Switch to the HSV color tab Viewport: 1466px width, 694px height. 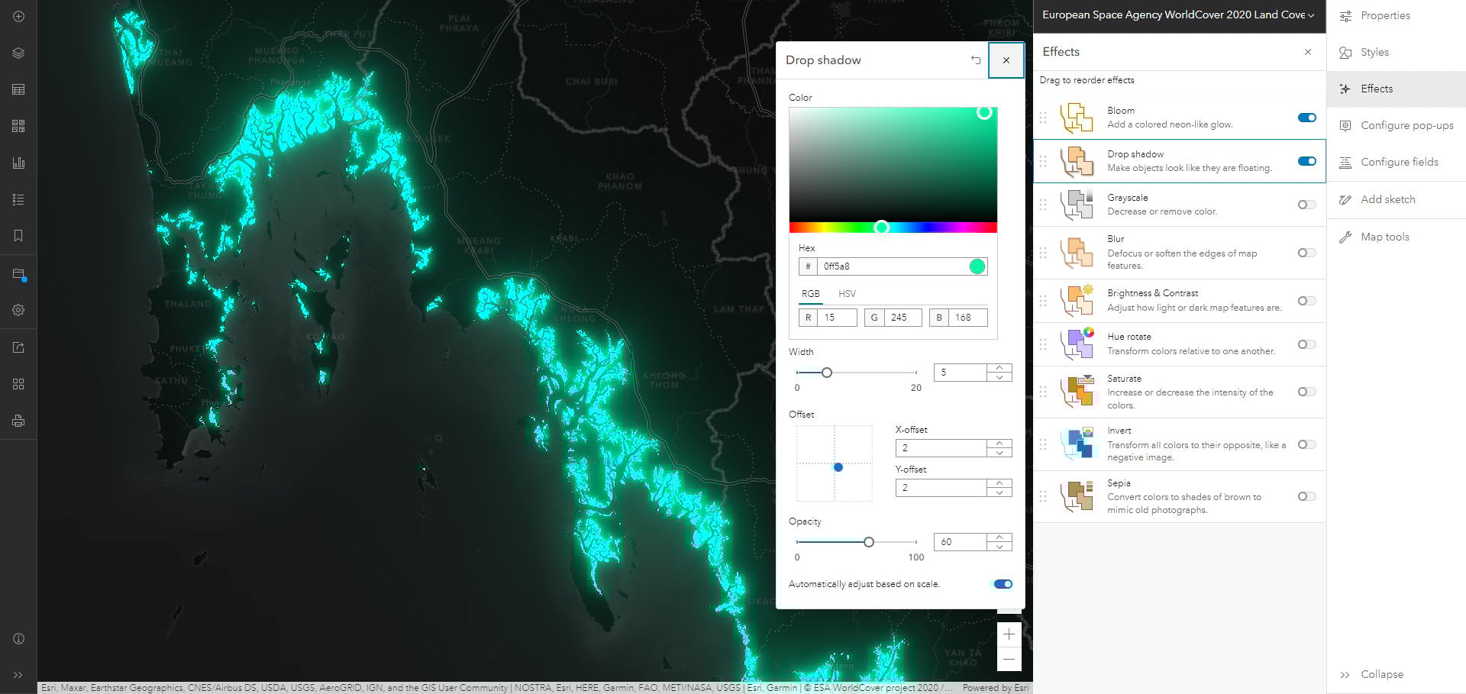847,294
